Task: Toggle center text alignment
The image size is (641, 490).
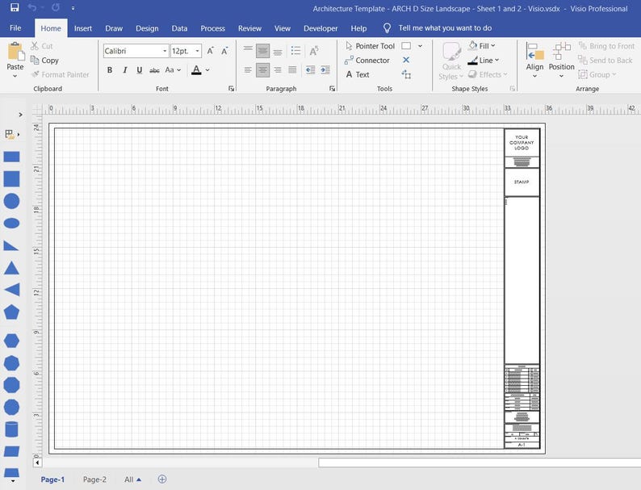Action: (262, 70)
